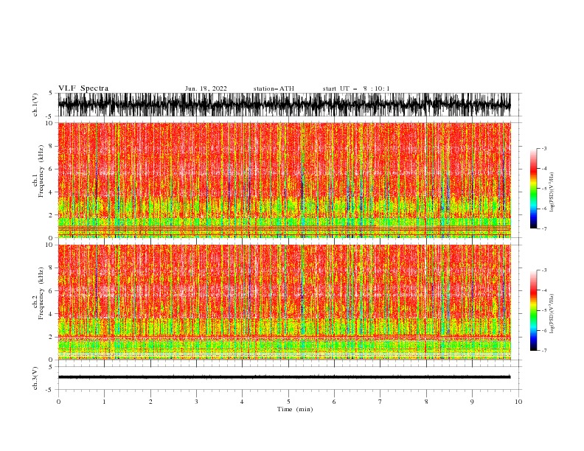Click time-axis tick label "2"
The image size is (584, 451).
[x=150, y=402]
